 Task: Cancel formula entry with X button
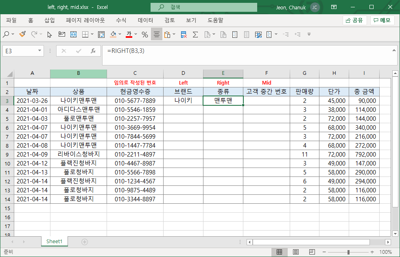point(64,51)
